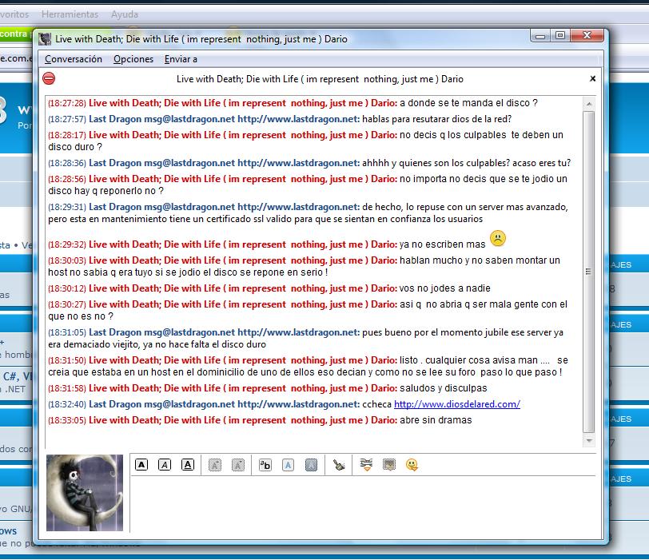Click into the message input area
Viewport: 649px width, 560px height.
360,503
